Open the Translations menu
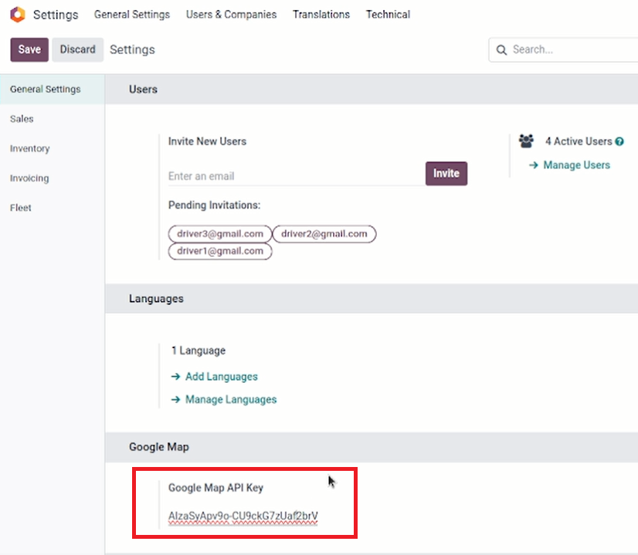Image resolution: width=638 pixels, height=555 pixels. (321, 15)
